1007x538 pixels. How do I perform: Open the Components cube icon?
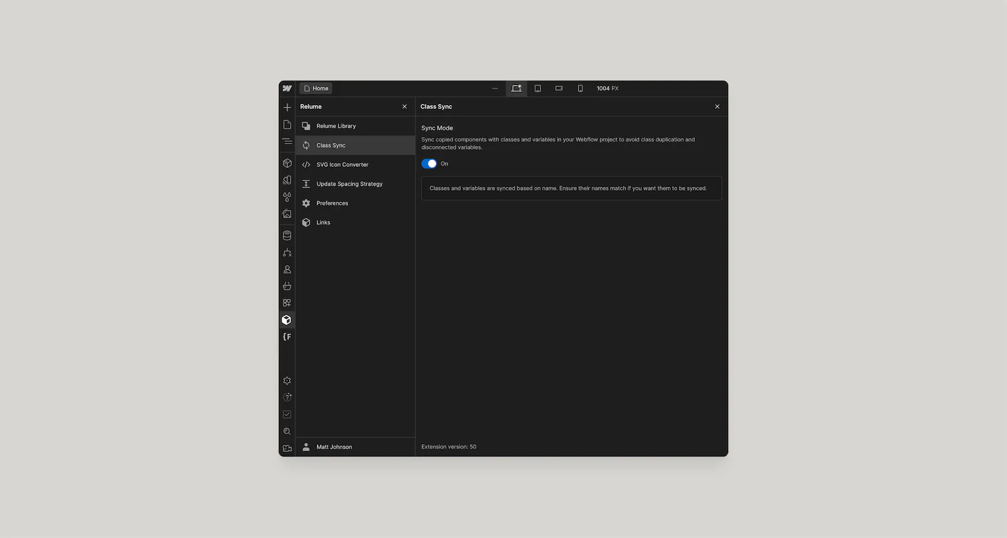click(287, 163)
